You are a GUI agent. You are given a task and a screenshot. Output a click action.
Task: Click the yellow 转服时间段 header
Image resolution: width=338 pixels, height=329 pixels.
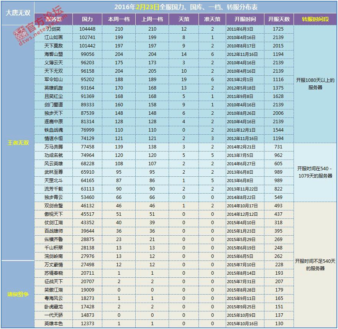[x=315, y=19]
